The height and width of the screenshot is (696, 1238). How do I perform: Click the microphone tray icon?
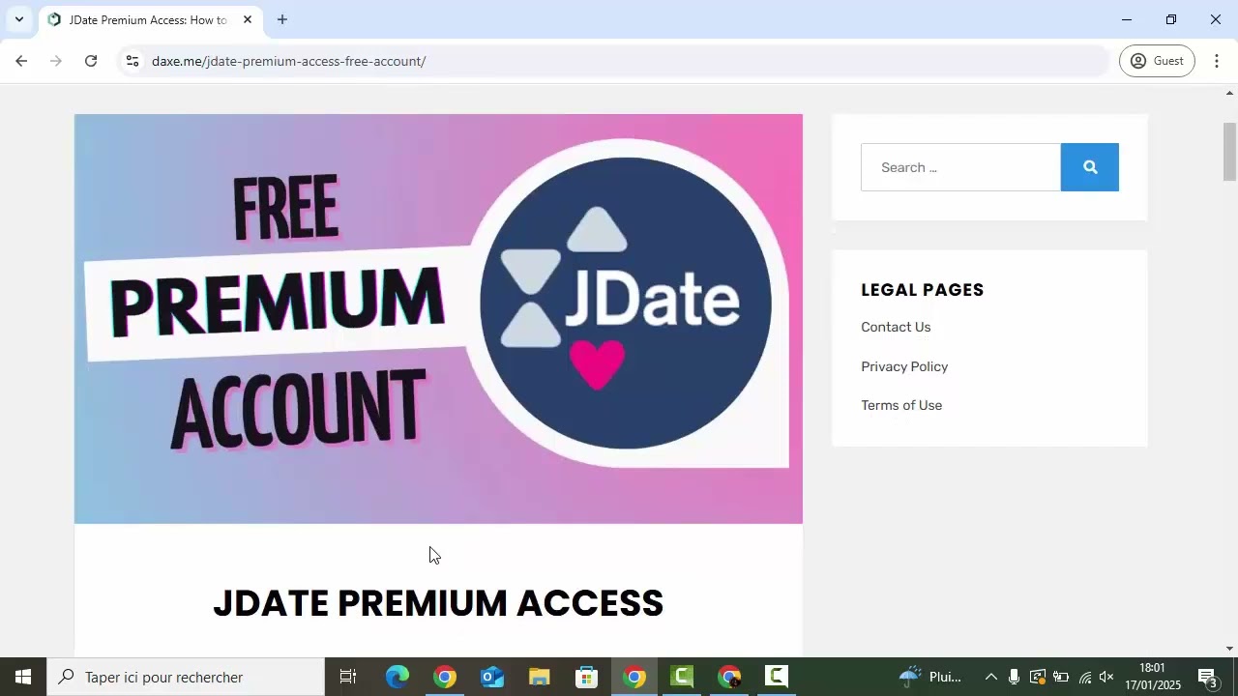1014,677
